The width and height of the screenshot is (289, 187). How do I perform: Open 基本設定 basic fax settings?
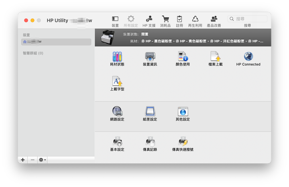pos(117,144)
